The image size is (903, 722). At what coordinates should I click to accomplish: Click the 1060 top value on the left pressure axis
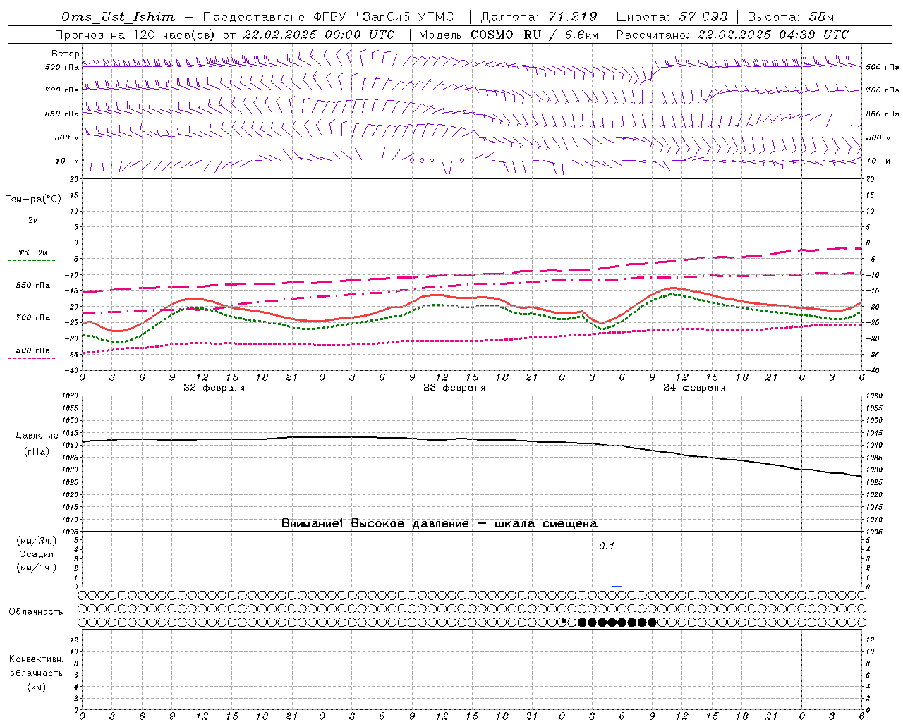pyautogui.click(x=71, y=396)
